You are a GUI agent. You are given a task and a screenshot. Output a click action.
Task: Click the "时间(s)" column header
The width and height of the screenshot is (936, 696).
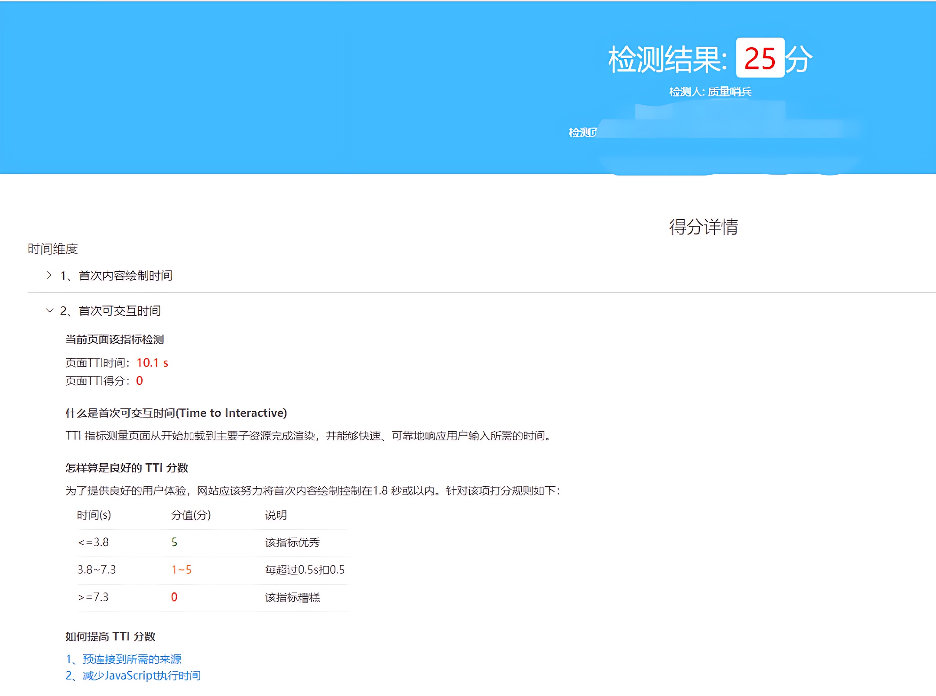94,515
